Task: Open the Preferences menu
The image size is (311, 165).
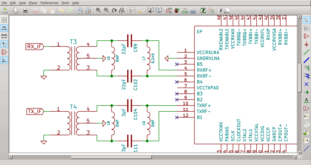Action: (50, 3)
